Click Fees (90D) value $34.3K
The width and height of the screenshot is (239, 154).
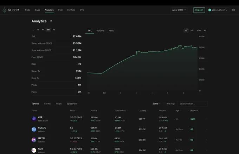point(77,57)
